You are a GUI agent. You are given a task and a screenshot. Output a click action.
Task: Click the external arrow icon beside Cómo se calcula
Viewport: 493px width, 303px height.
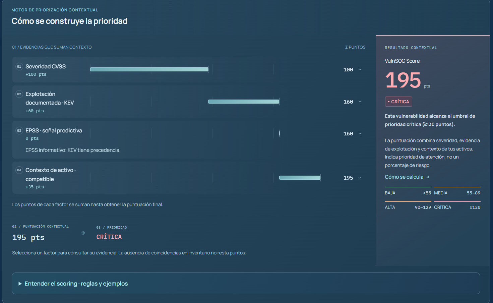428,177
